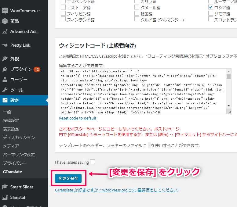Screen dimensions: 237x207
Task: Toggle the 韓国語 checkbox
Action: click(137, 13)
